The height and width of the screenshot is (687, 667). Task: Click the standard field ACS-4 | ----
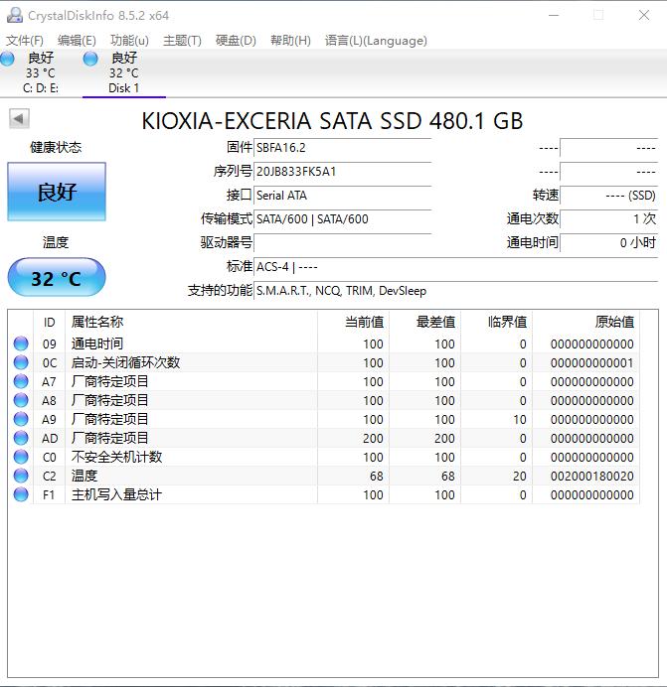tap(456, 266)
